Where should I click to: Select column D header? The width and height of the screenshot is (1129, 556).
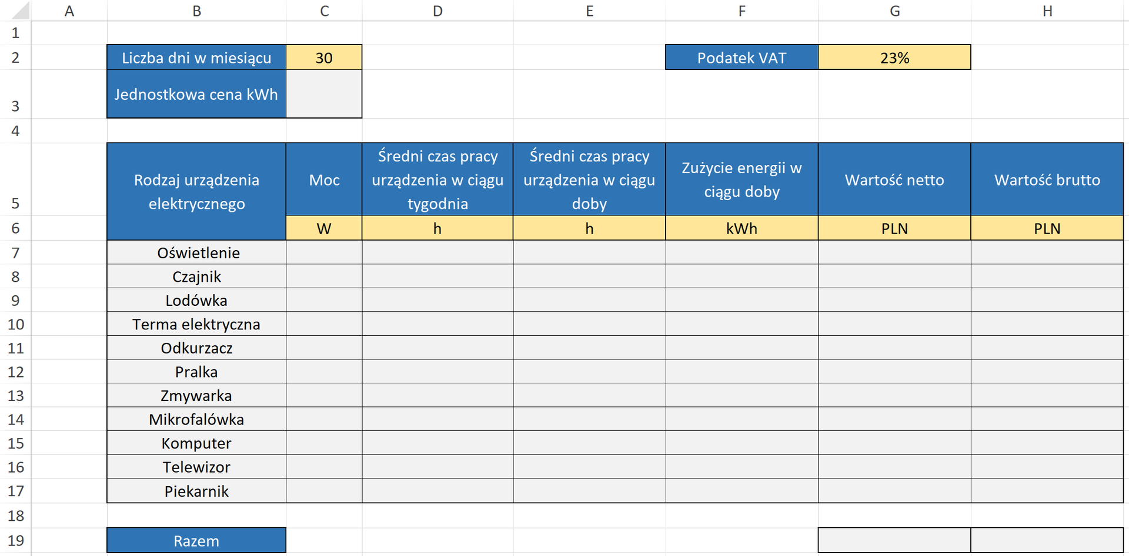coord(437,11)
